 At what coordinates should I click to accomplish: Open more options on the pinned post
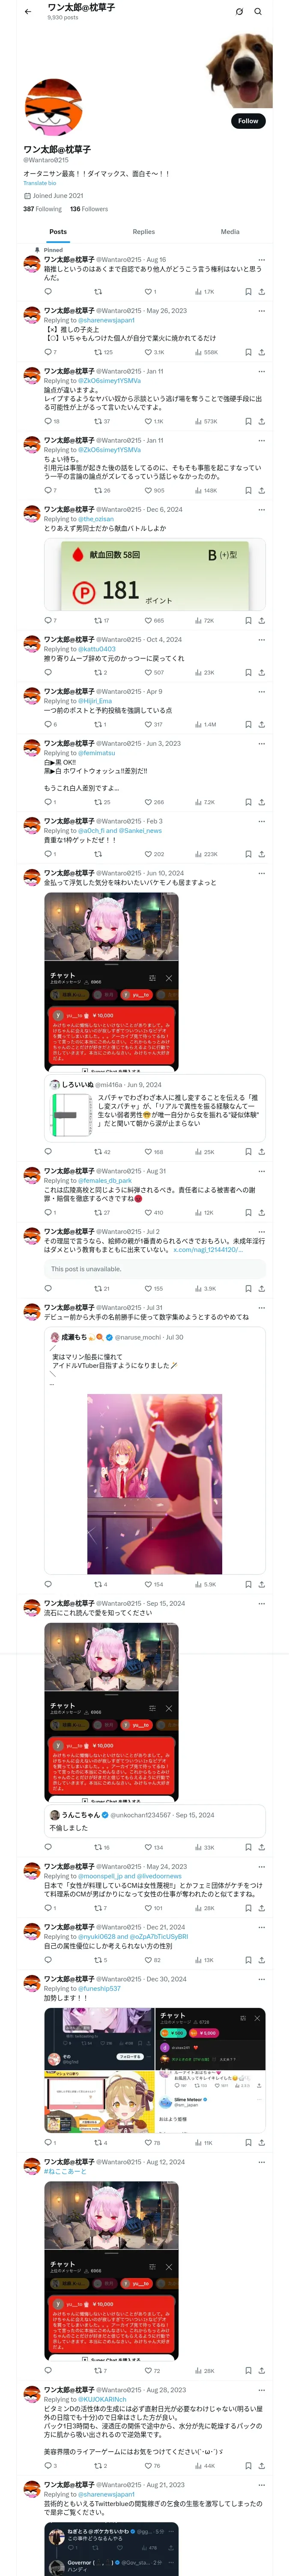tap(262, 259)
